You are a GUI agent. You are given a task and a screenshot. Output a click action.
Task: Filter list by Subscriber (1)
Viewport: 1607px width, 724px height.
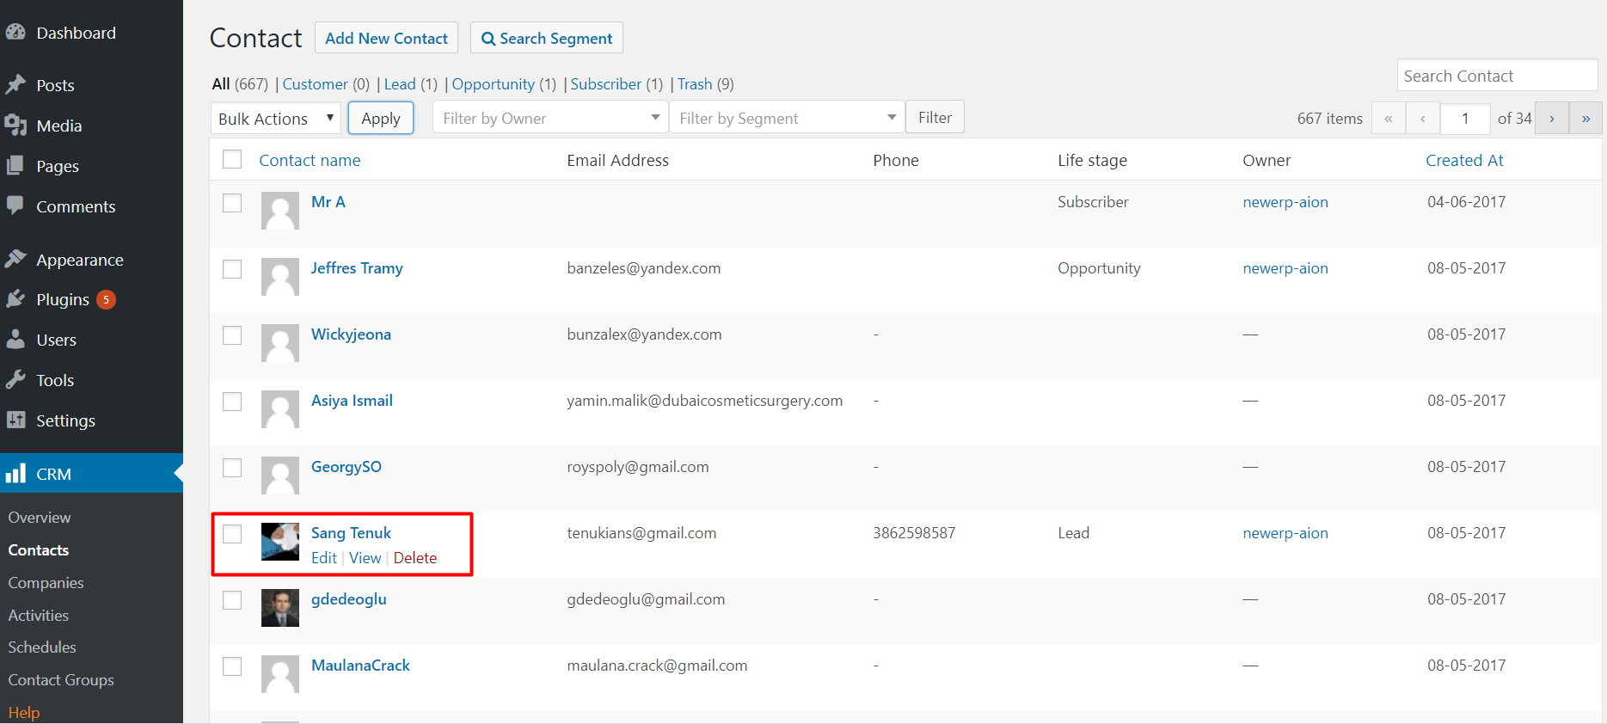pyautogui.click(x=616, y=84)
